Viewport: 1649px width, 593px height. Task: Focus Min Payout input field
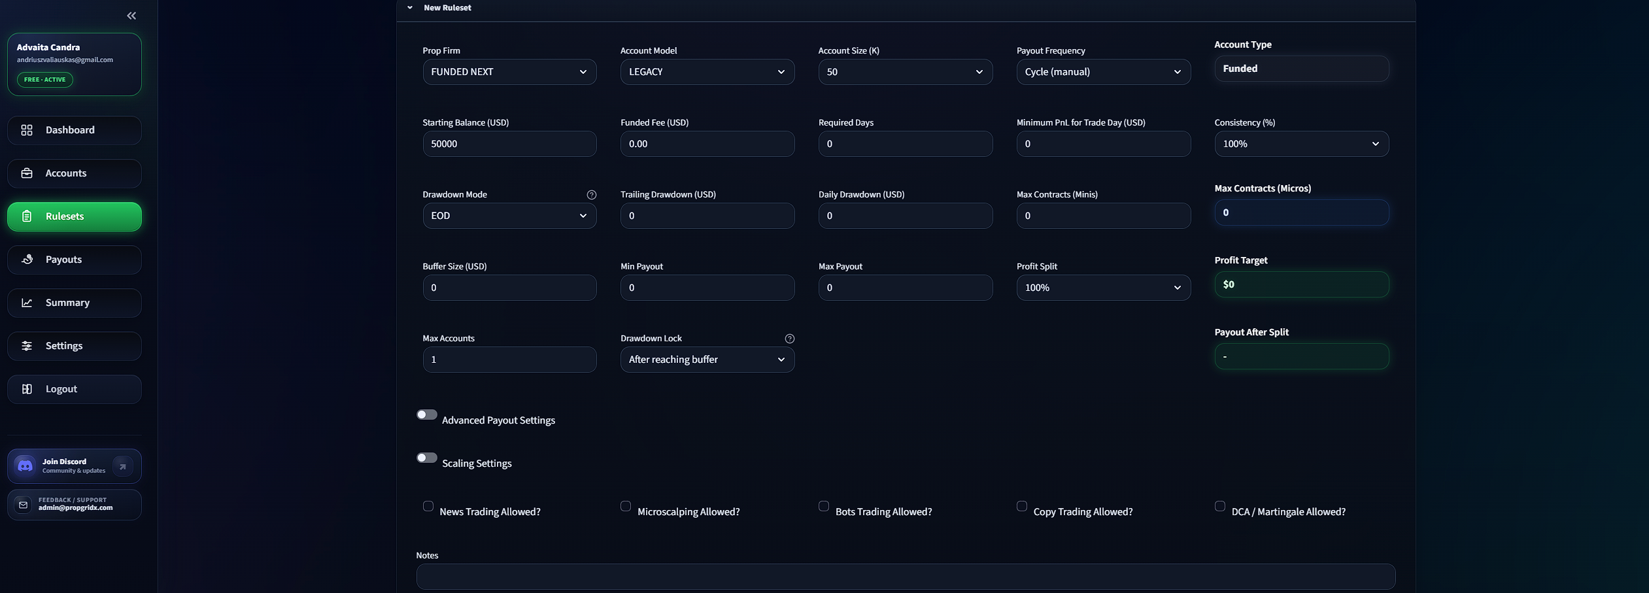tap(707, 288)
